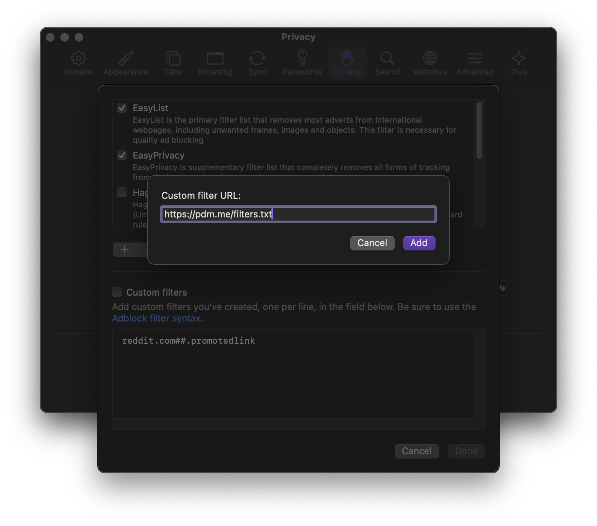
Task: Switch to the Tabs preferences pane
Action: pos(173,64)
